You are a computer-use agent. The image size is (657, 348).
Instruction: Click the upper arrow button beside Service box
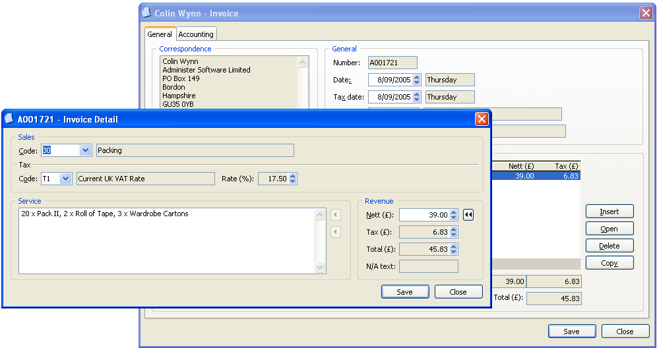tap(336, 215)
